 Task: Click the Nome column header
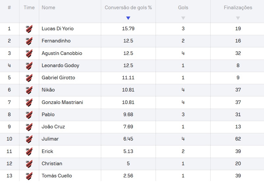(48, 8)
